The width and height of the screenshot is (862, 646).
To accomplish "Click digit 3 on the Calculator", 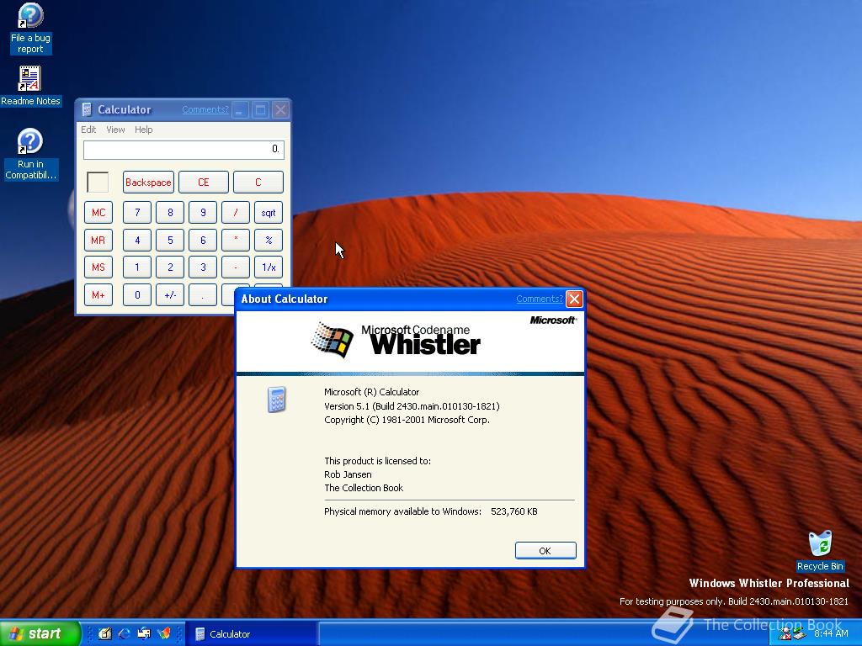I will (203, 267).
